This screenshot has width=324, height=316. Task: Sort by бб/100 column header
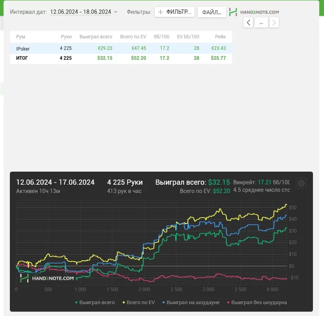tap(162, 37)
